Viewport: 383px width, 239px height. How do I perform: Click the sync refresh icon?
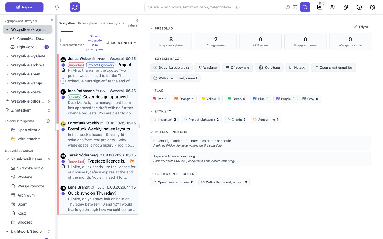[x=75, y=7]
